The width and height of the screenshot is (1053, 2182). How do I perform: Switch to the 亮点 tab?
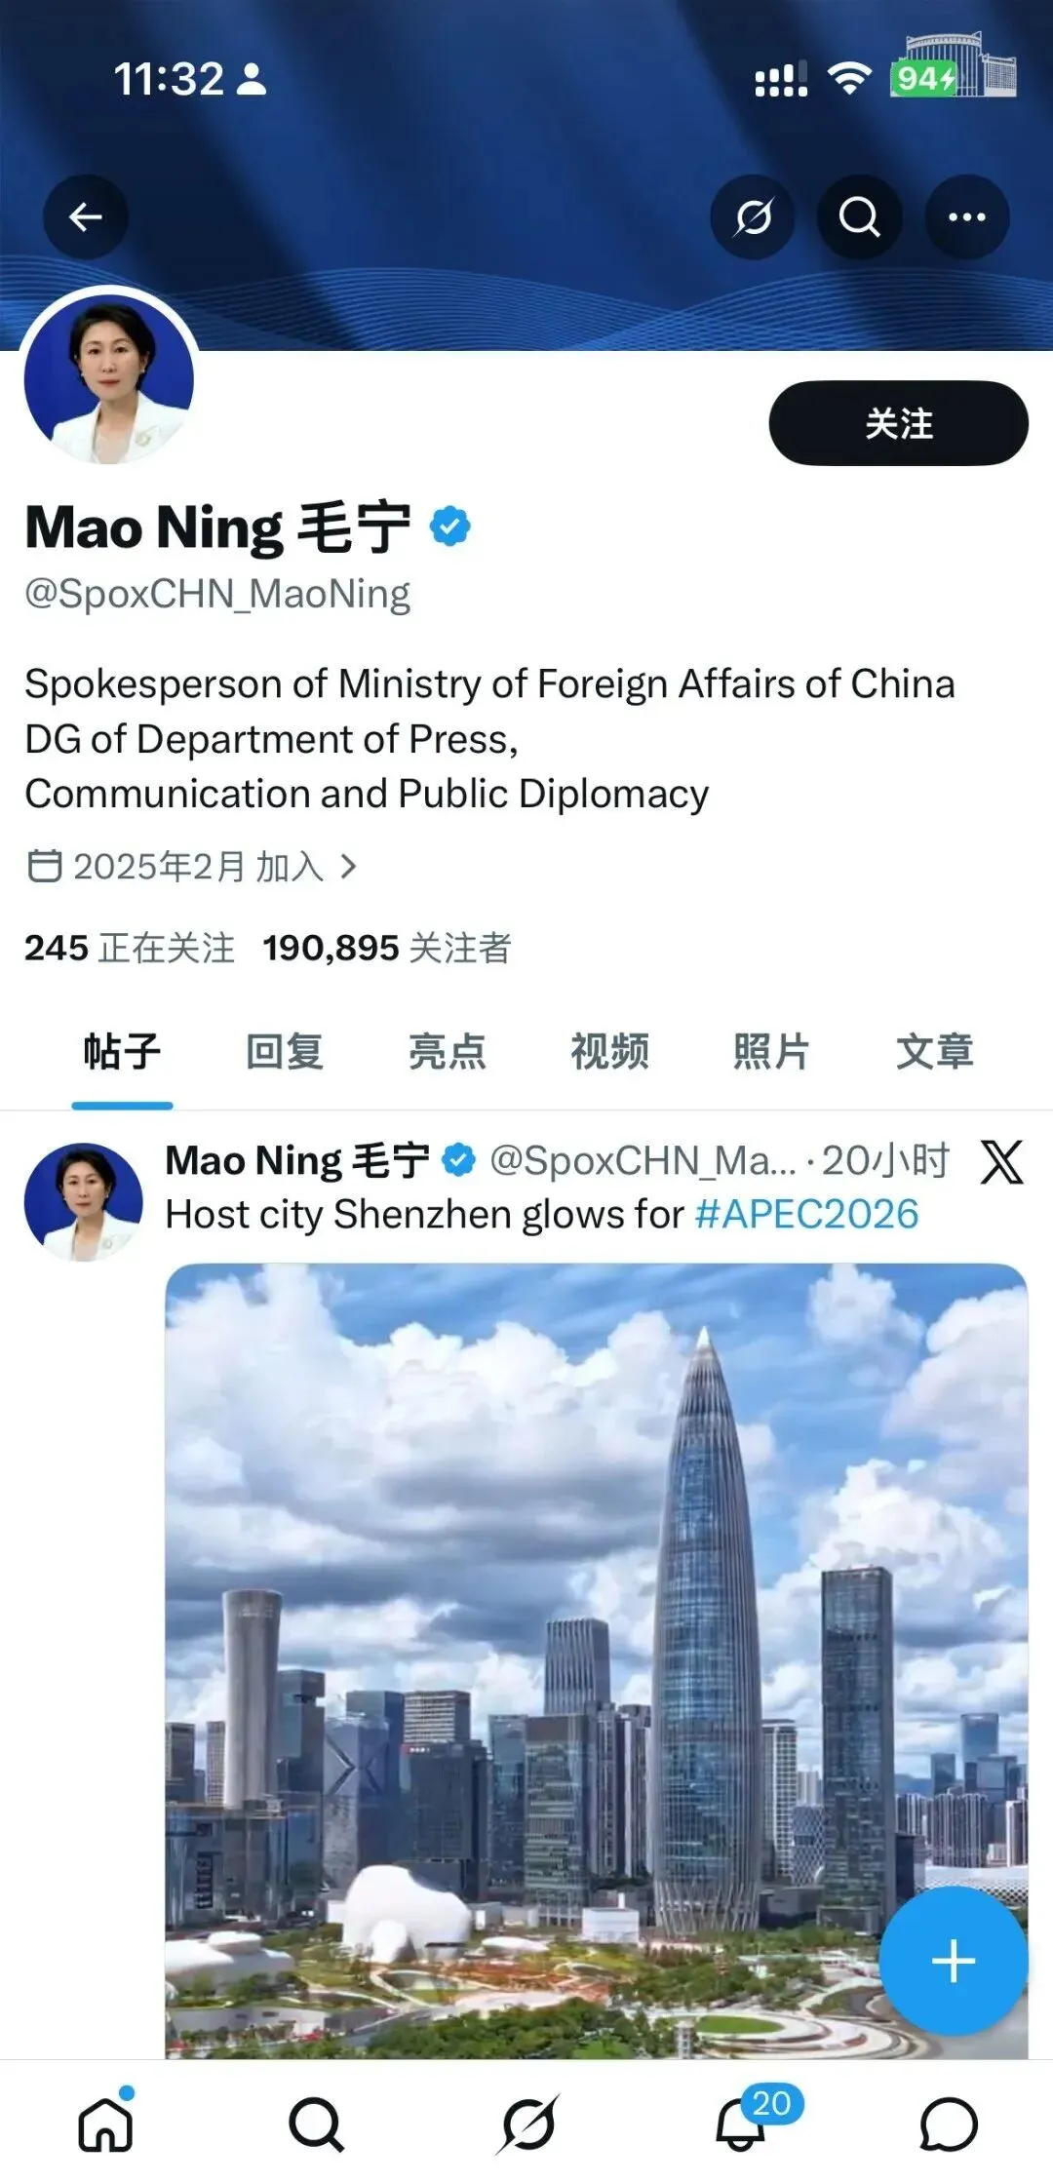(447, 1051)
